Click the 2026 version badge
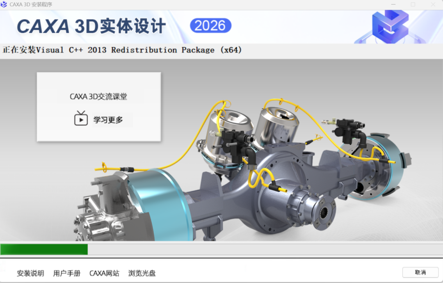Viewport: 443px width, 283px height. pos(210,26)
